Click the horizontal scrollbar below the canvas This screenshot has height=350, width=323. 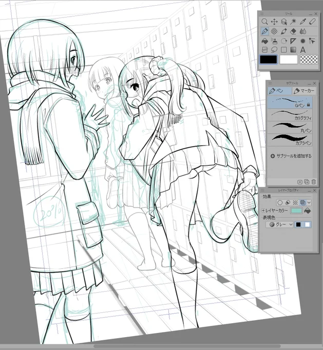tap(187, 346)
